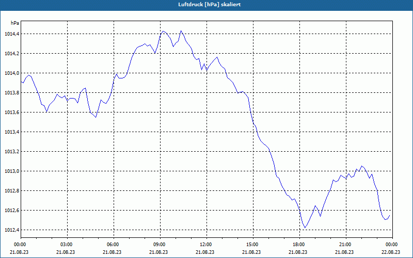Click the 03:00 time axis label
Image resolution: width=413 pixels, height=258 pixels.
68,245
